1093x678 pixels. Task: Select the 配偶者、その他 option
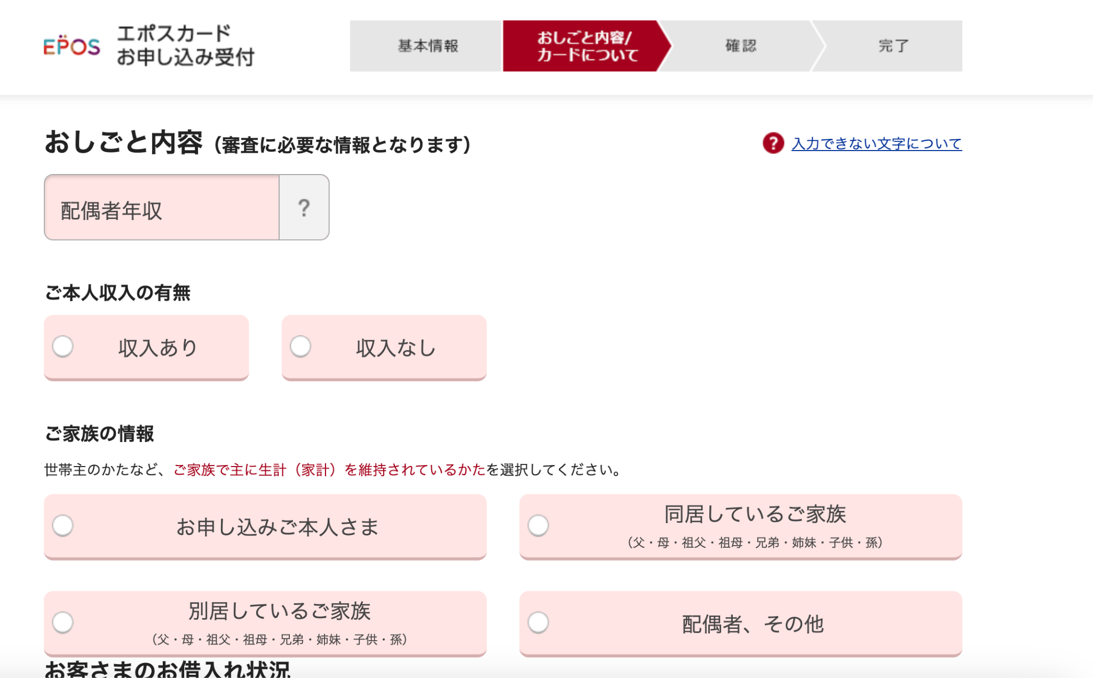(538, 622)
